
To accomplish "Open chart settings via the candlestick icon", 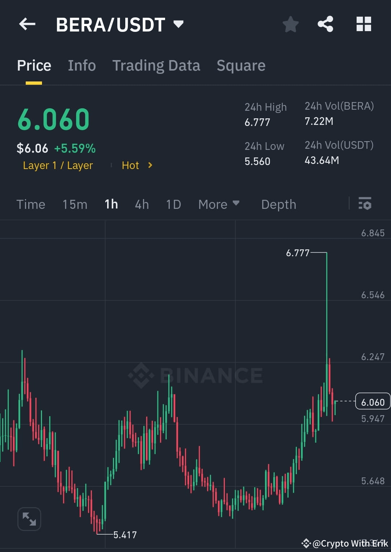I will point(365,204).
